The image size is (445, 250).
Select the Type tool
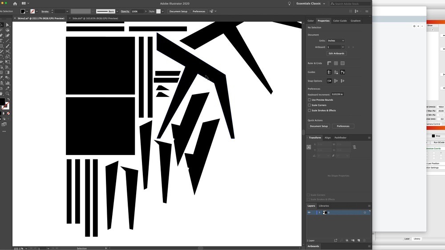point(1,41)
